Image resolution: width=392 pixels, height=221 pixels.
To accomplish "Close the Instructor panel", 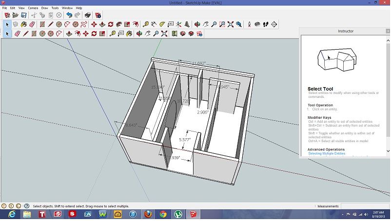I will [388, 31].
